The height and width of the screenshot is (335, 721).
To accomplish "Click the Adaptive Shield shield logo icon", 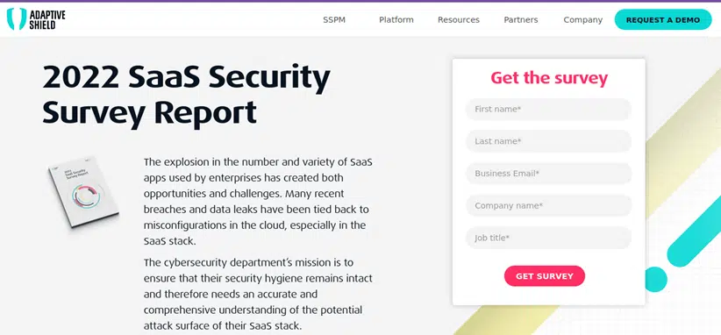I will (x=17, y=18).
